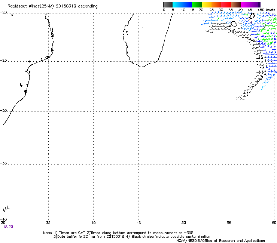Click the black wind barbs near 40S 30E

click(6, 209)
